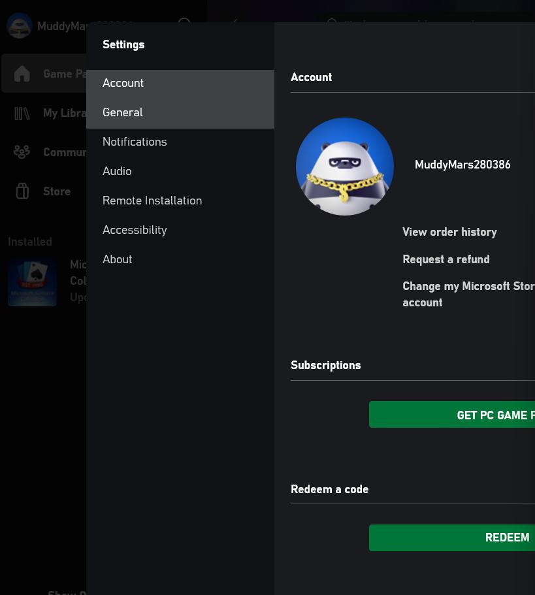
Task: Click the Installed section label
Action: click(30, 242)
